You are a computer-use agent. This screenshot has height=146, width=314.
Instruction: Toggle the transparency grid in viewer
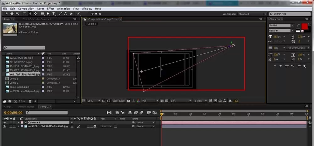pos(166,101)
